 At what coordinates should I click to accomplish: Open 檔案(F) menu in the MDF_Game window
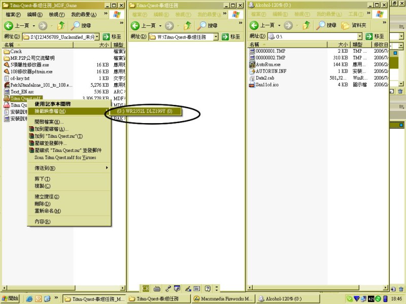tap(13, 15)
